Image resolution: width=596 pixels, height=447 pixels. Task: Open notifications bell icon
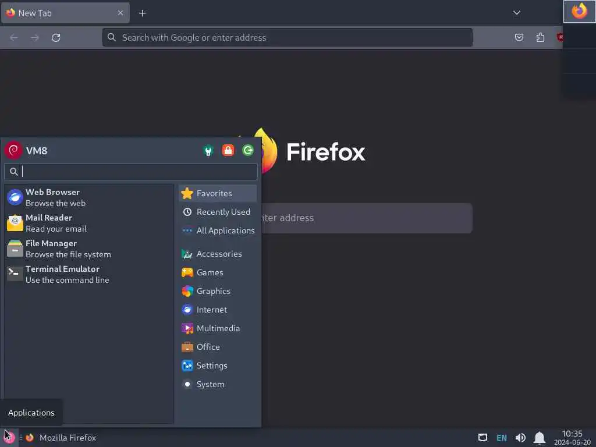click(540, 438)
